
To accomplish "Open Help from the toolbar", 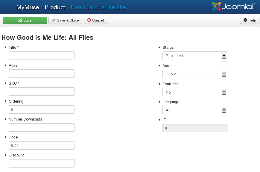I will 250,20.
